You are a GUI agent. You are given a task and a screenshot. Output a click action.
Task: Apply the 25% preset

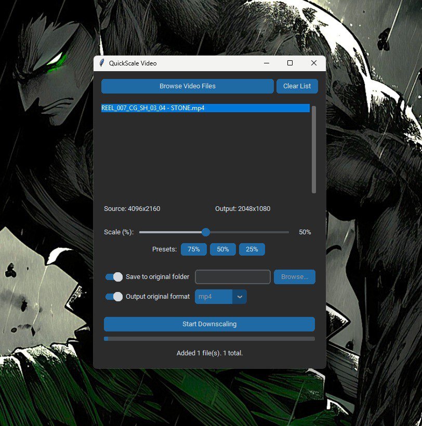(x=252, y=249)
